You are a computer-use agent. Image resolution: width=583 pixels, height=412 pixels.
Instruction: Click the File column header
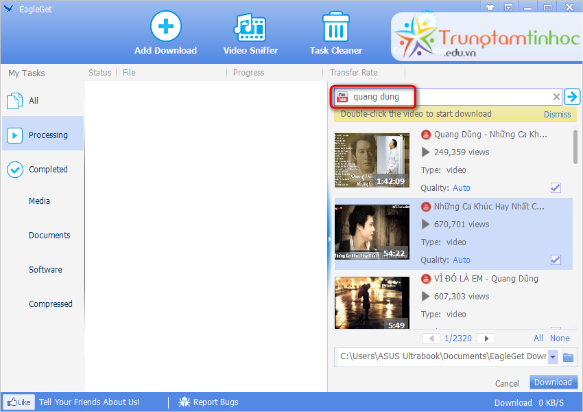129,73
